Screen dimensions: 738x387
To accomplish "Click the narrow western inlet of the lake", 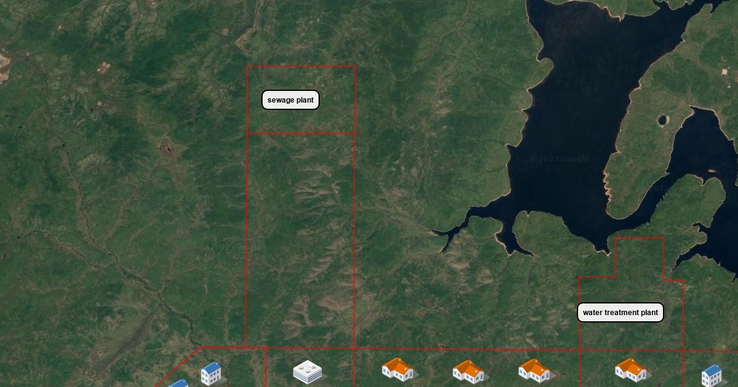I will click(452, 232).
